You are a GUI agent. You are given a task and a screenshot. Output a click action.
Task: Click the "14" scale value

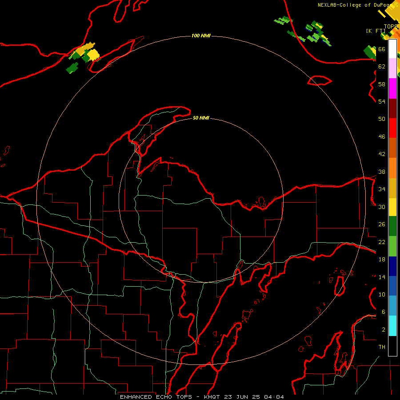pos(382,277)
